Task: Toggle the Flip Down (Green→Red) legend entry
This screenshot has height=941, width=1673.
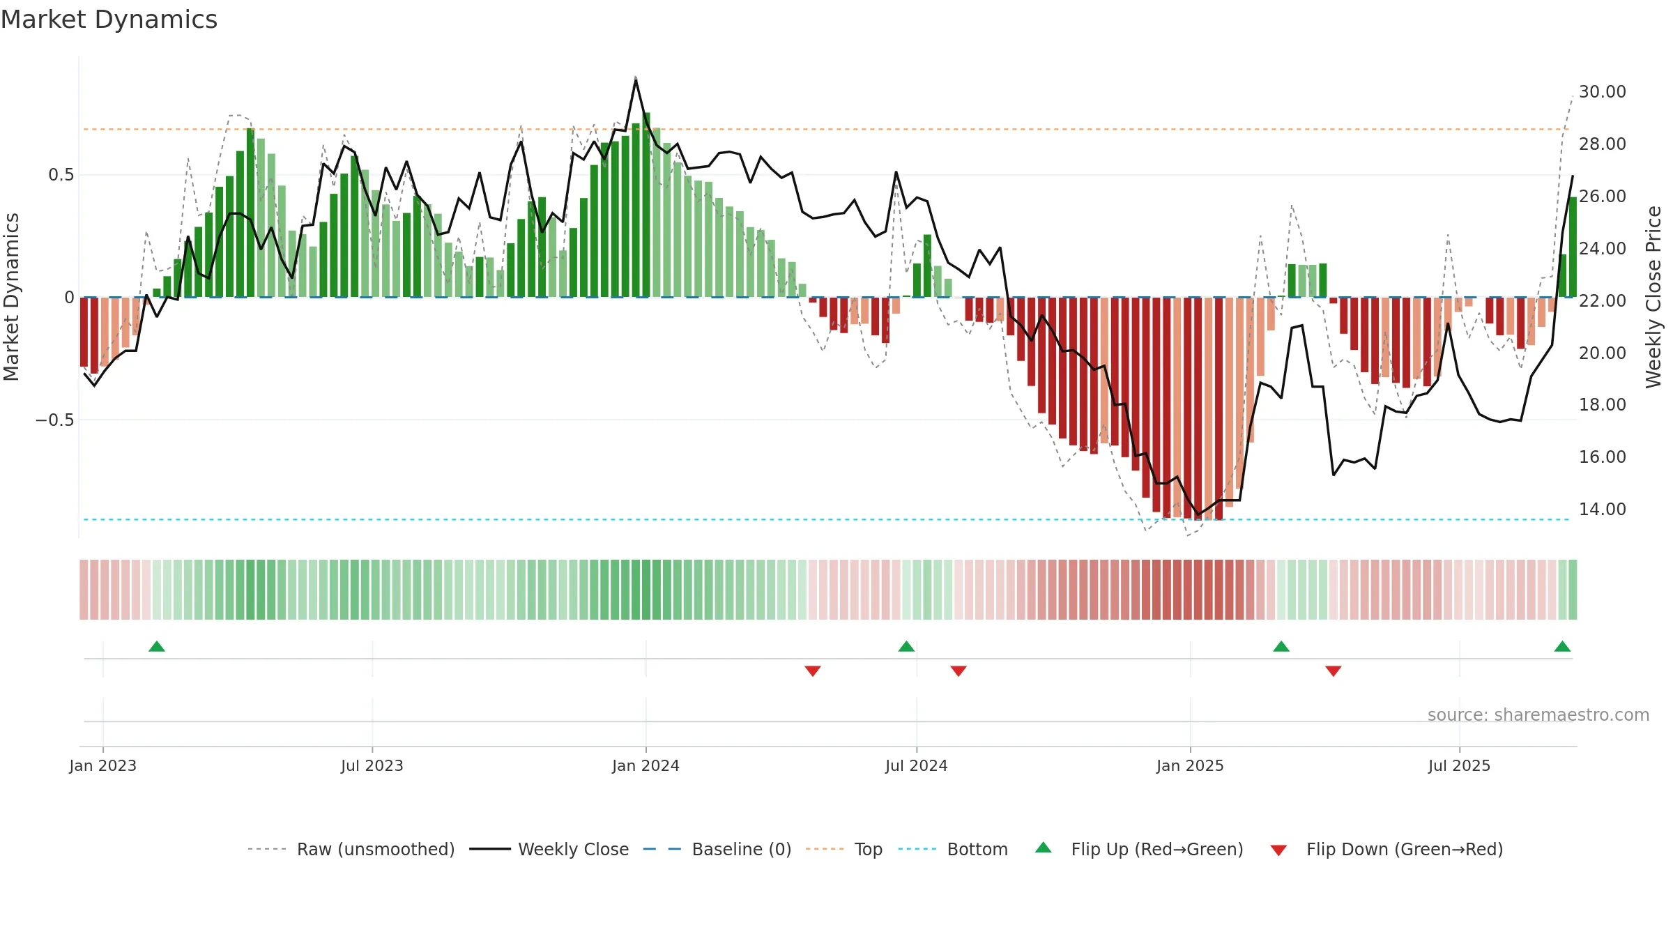Action: click(x=1386, y=849)
